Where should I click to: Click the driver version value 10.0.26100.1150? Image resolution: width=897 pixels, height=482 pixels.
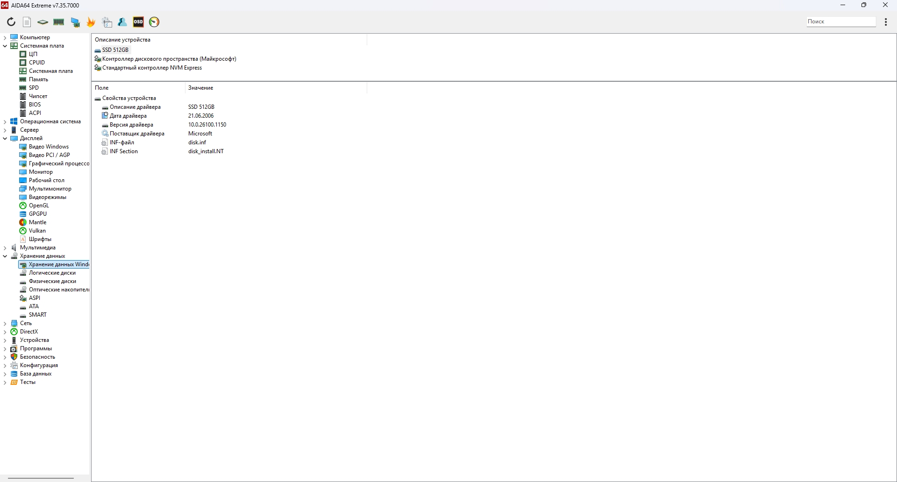tap(207, 125)
